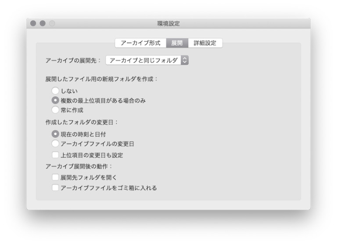Check アーカイブファイルをゴミ箱に入れる option
This screenshot has height=245, width=337.
pos(55,188)
